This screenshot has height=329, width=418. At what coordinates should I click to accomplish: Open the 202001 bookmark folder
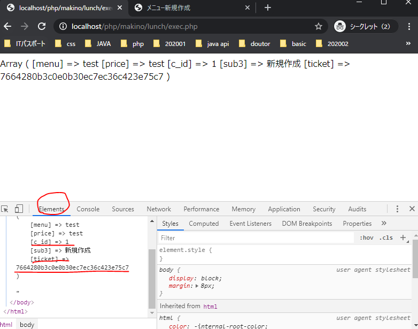(x=169, y=43)
